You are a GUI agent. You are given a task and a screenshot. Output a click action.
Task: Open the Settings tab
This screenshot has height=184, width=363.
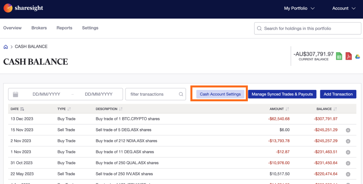tap(90, 28)
